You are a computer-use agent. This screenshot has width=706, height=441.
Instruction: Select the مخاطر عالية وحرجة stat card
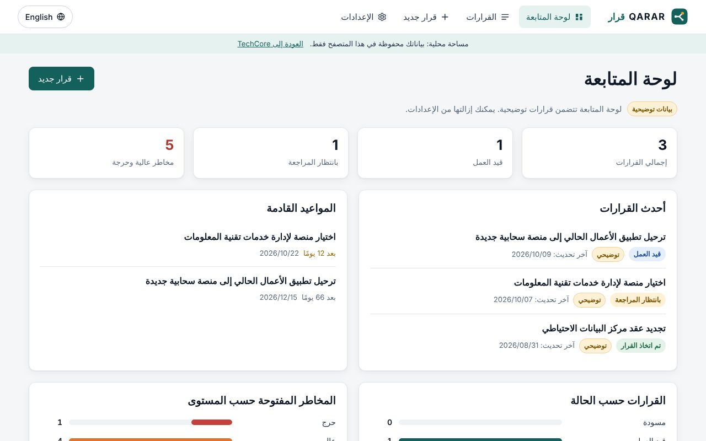[x=106, y=153]
